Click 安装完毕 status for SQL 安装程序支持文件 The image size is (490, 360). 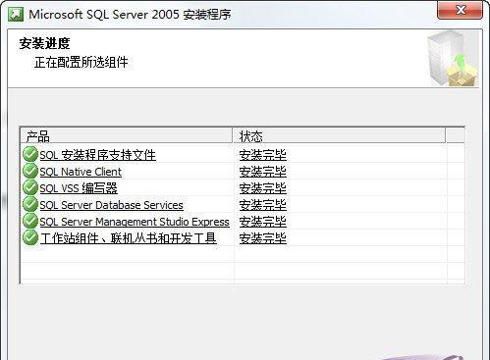point(263,155)
